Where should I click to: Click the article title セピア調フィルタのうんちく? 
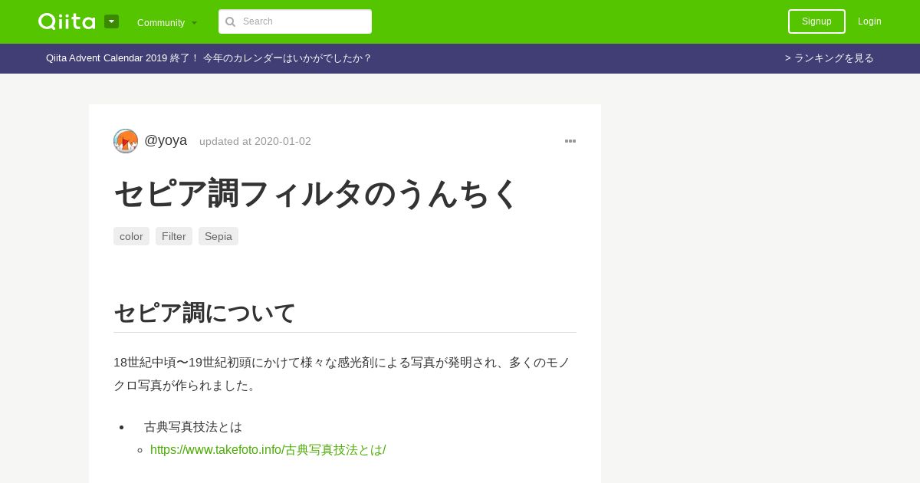(x=317, y=193)
